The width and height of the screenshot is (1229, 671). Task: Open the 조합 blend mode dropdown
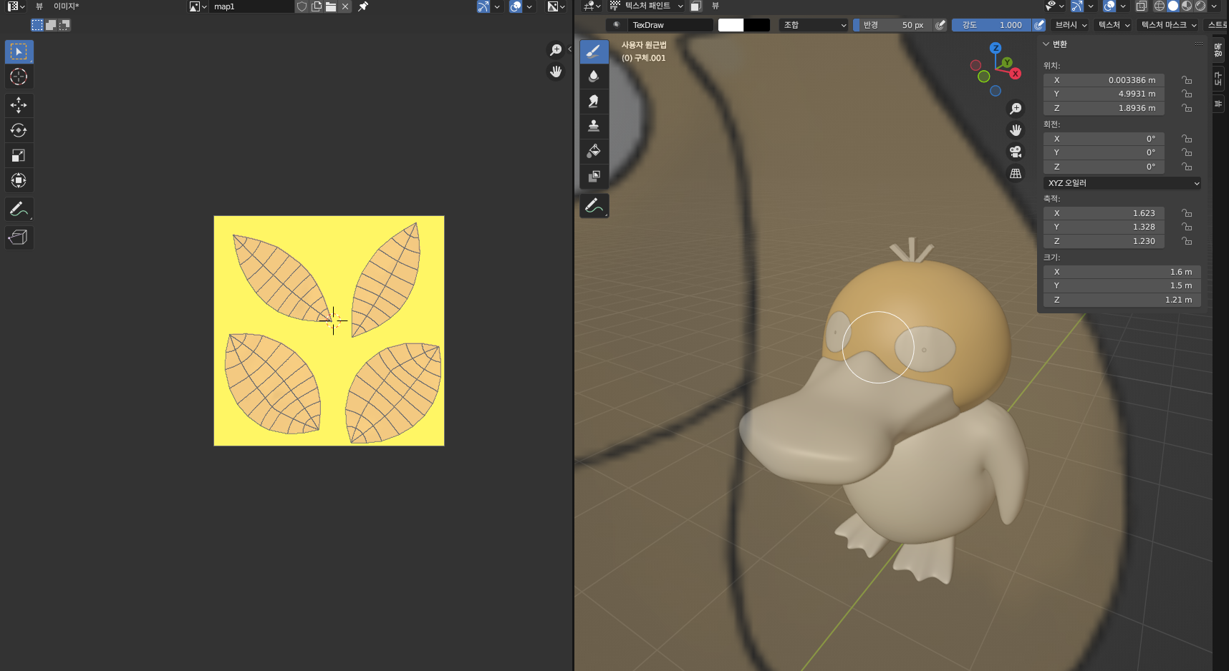click(814, 25)
